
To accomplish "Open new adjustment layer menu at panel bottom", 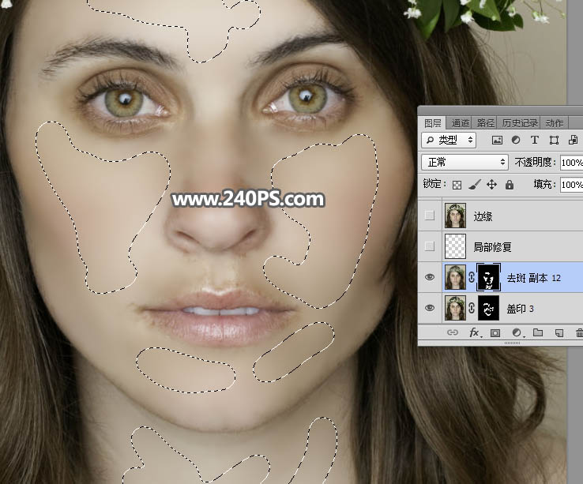I will point(517,333).
